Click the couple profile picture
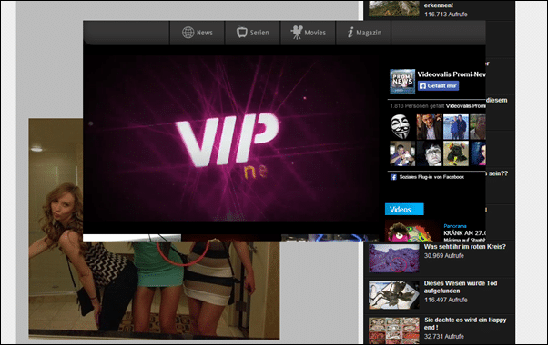Image resolution: width=548 pixels, height=345 pixels. [456, 127]
